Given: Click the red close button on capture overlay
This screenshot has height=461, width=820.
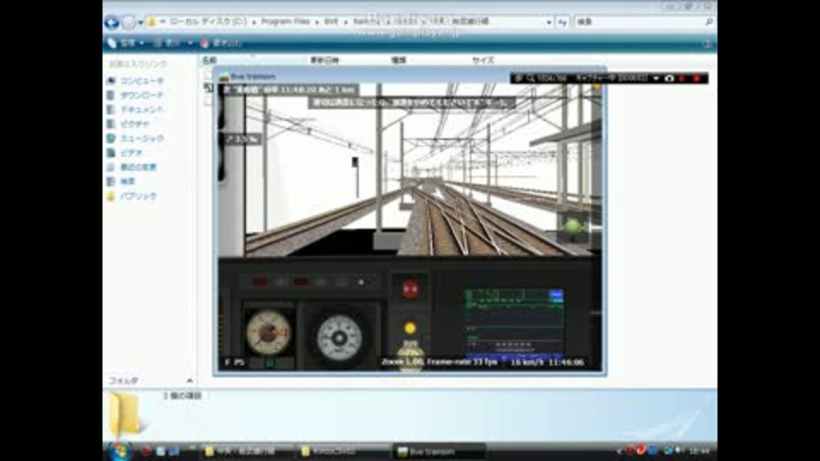Looking at the screenshot, I should (697, 79).
